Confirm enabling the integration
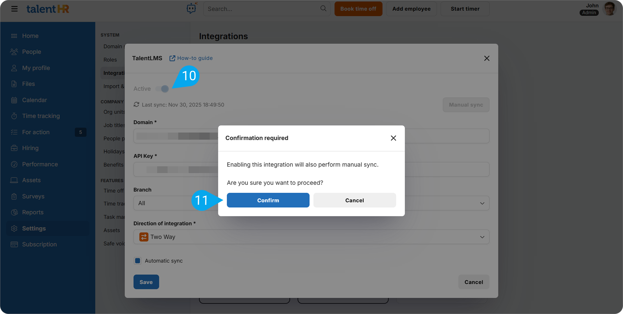Image resolution: width=623 pixels, height=314 pixels. (268, 200)
